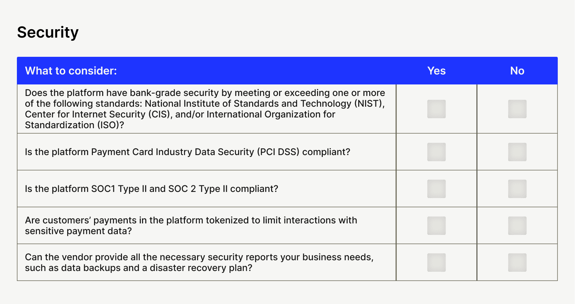Check No for bank-grade security standards
575x304 pixels.
tap(517, 109)
